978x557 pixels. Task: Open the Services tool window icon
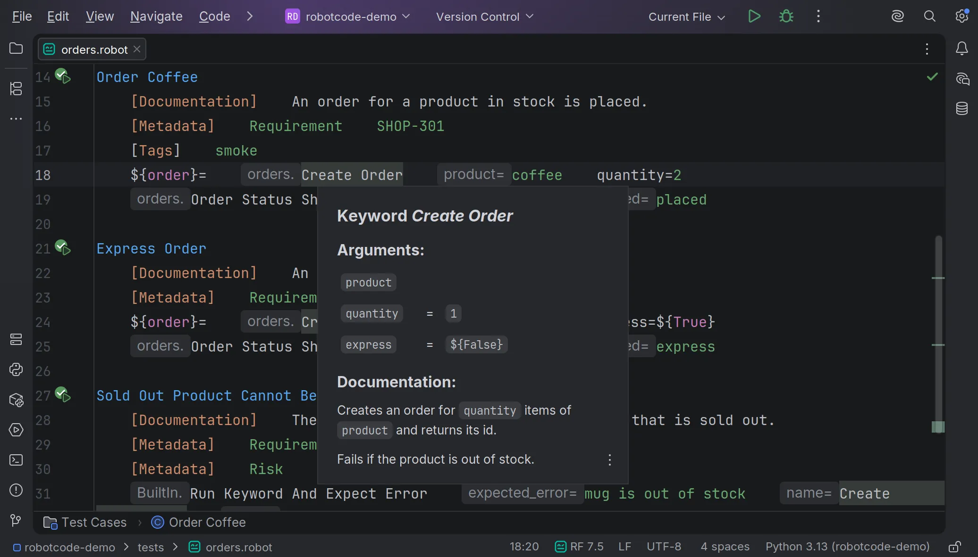16,430
